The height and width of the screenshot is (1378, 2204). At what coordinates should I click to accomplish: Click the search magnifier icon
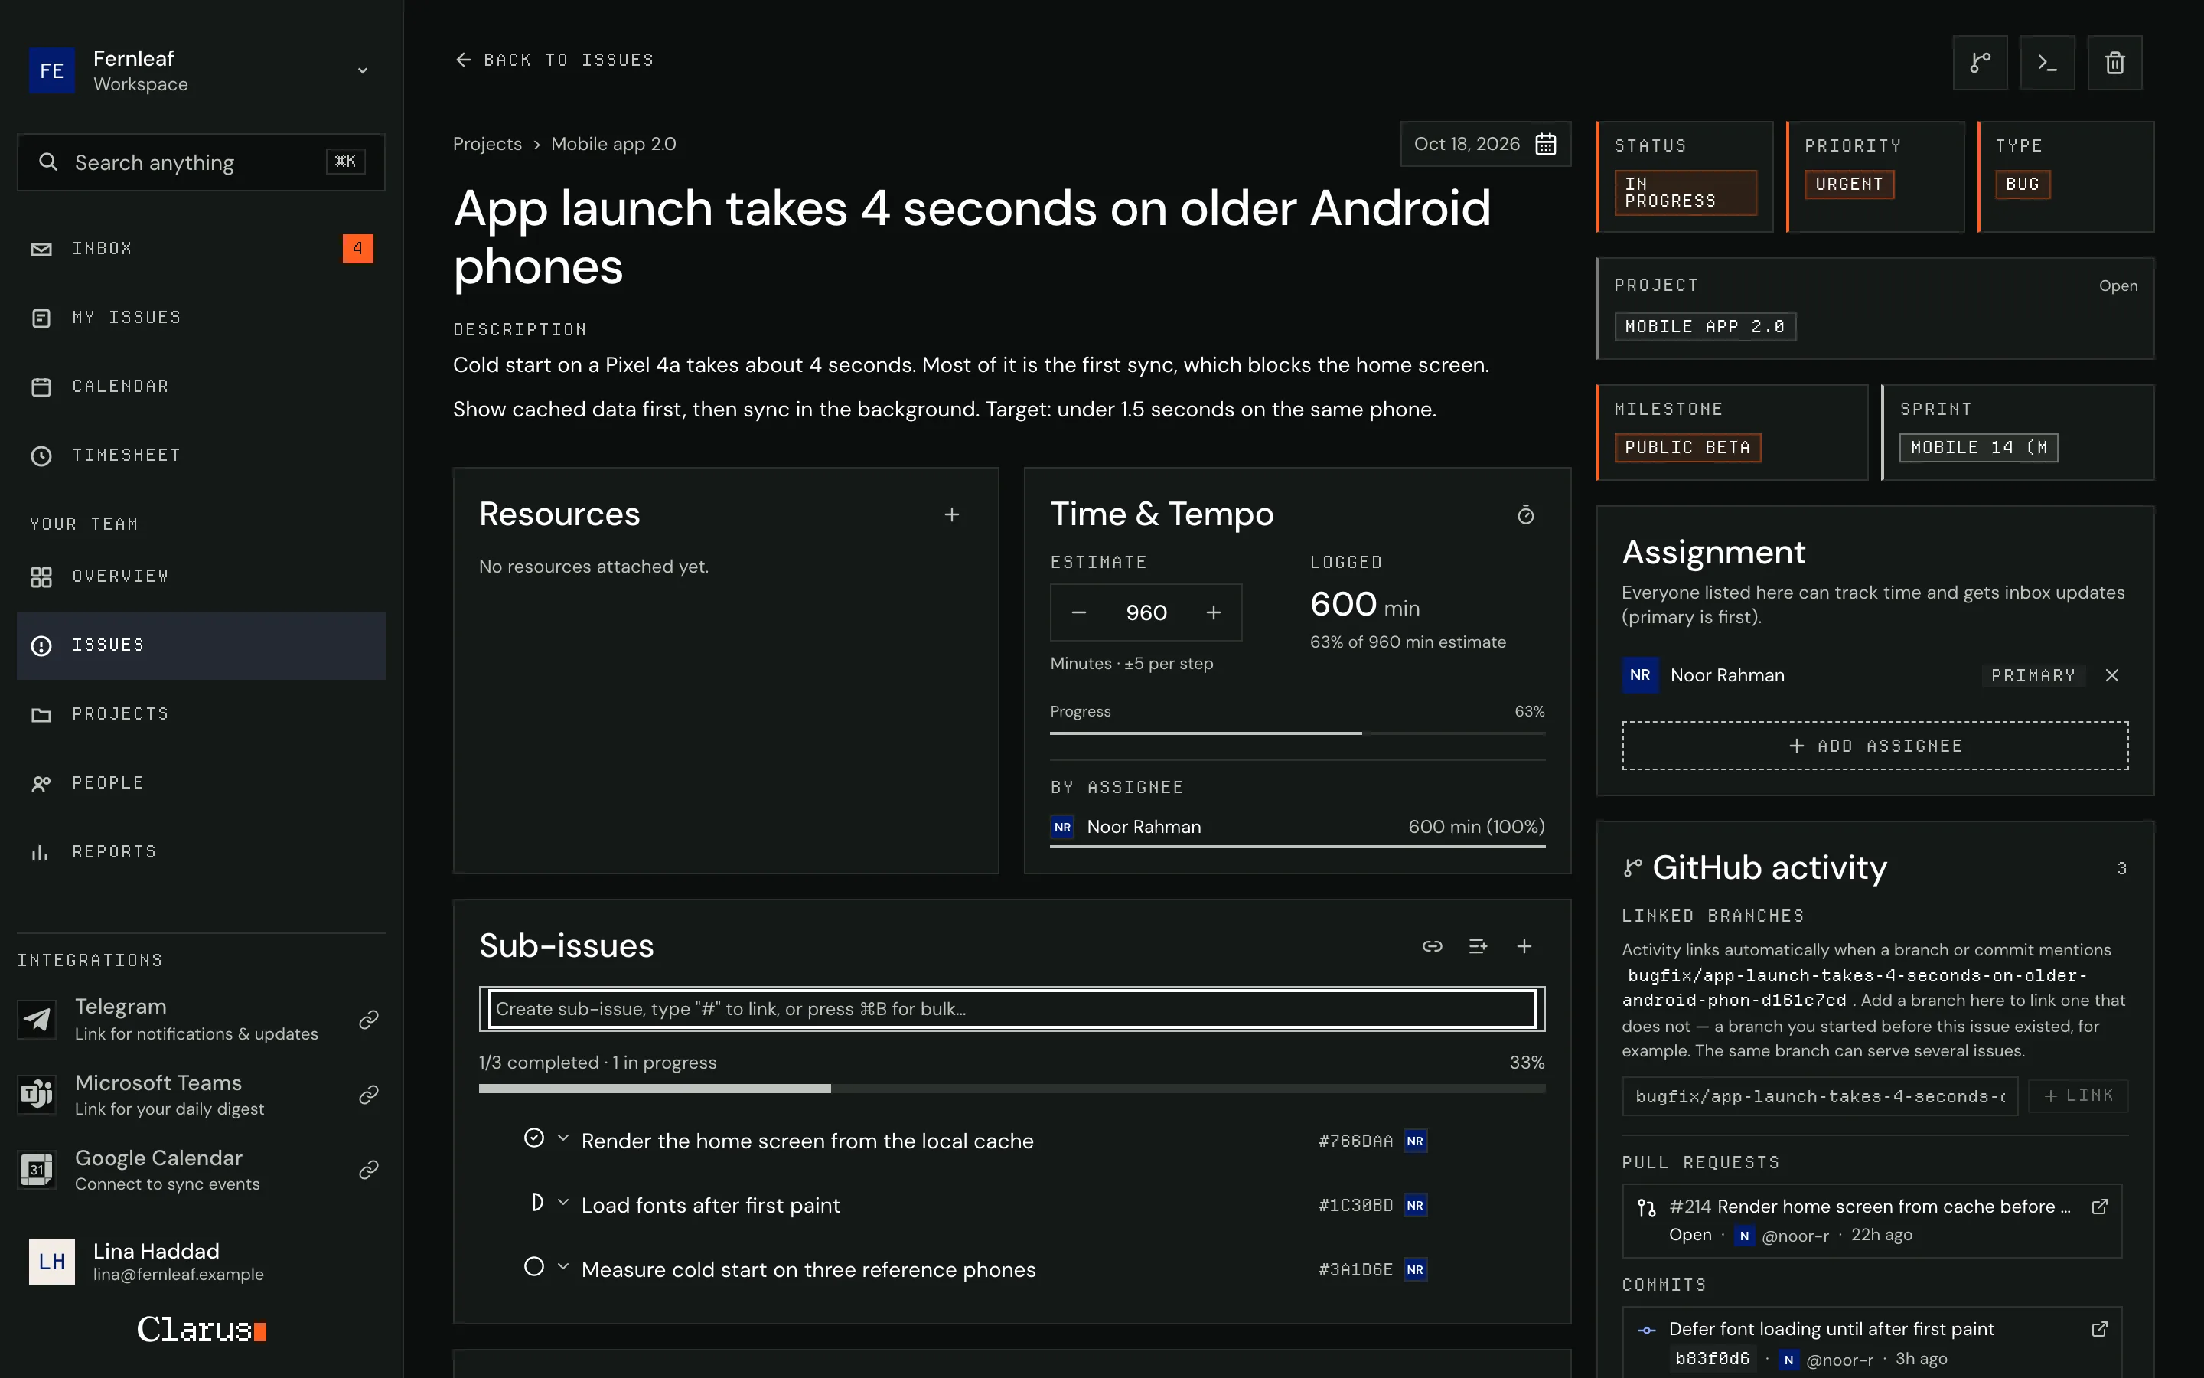(x=48, y=162)
